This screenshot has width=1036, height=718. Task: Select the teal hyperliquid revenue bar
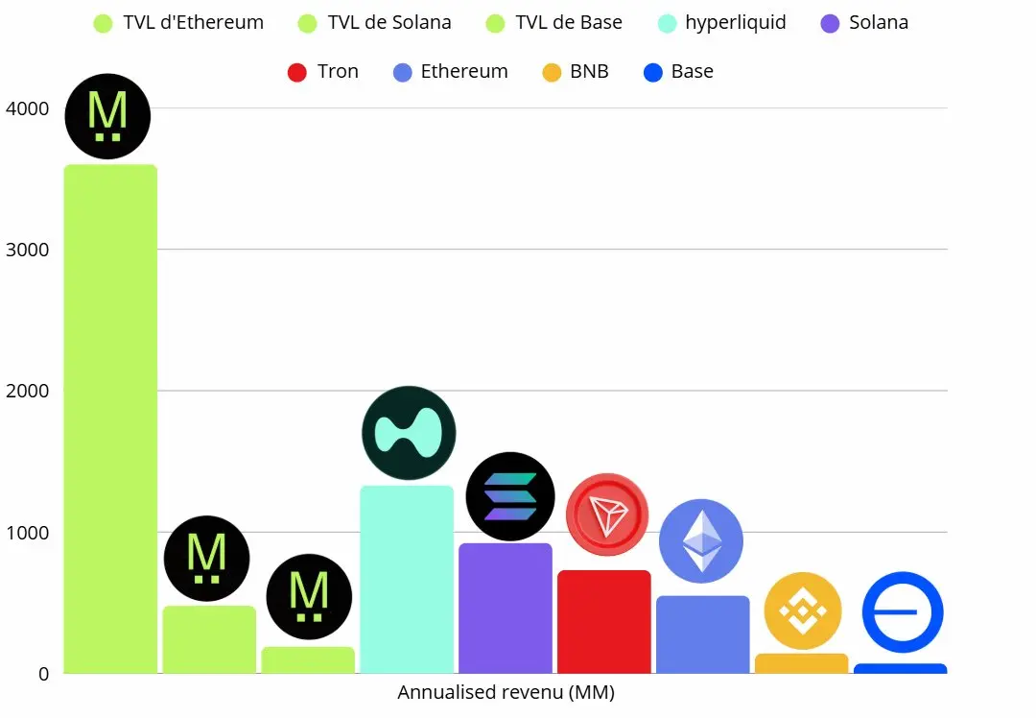point(407,580)
